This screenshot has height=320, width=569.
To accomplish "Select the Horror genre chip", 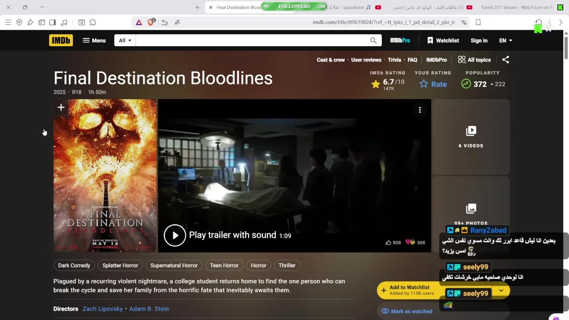I will click(x=258, y=265).
